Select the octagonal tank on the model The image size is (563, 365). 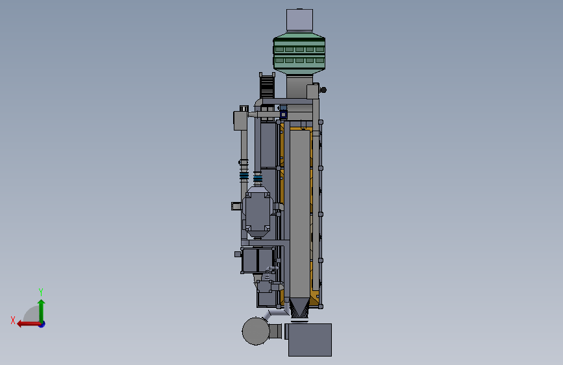click(x=257, y=212)
